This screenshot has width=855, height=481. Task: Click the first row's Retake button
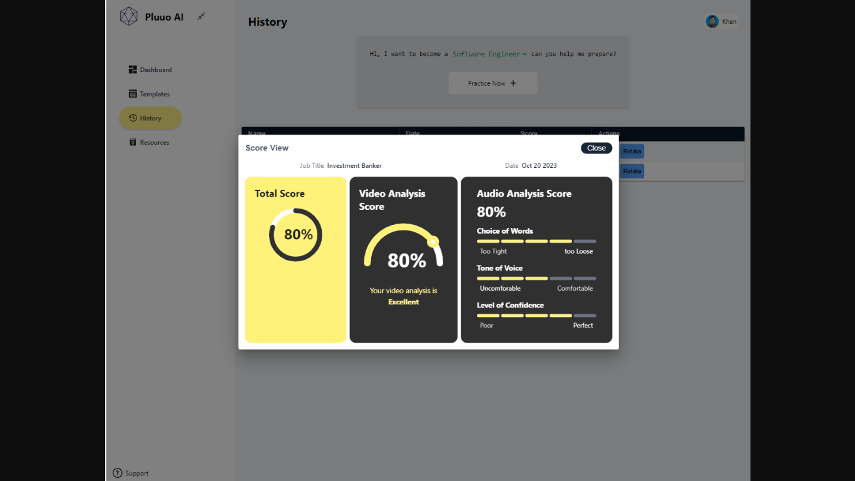pos(632,152)
